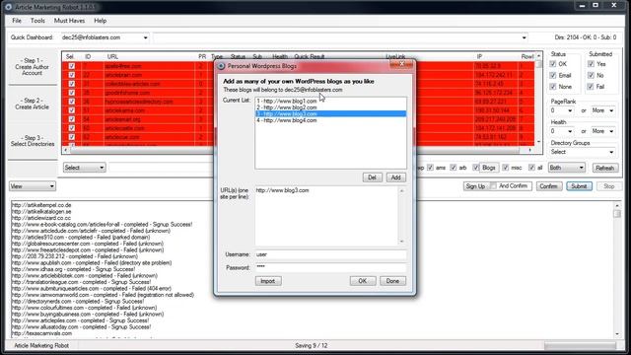Click the log line for www.idhaa.org
Image resolution: width=631 pixels, height=355 pixels.
tap(73, 269)
